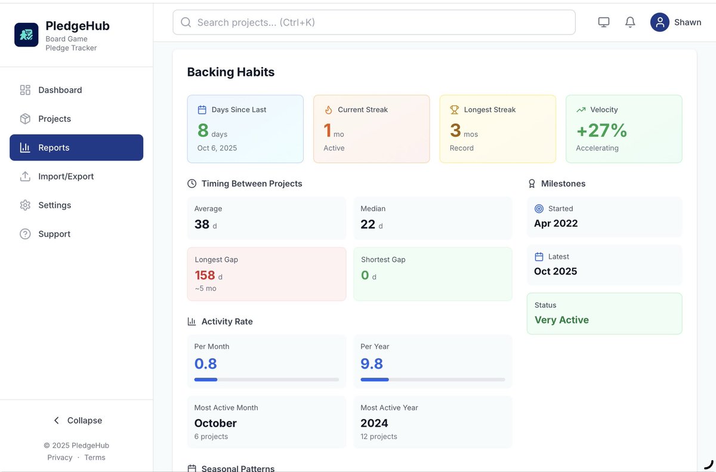Click the trending arrow icon on Velocity
Image resolution: width=716 pixels, height=472 pixels.
click(x=581, y=110)
